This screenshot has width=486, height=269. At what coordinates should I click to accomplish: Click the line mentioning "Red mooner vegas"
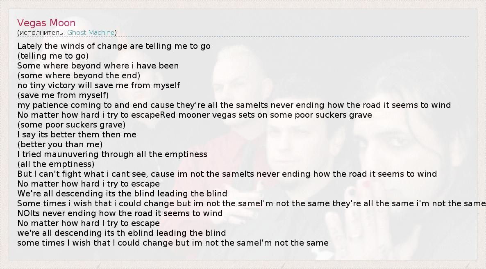(x=195, y=115)
